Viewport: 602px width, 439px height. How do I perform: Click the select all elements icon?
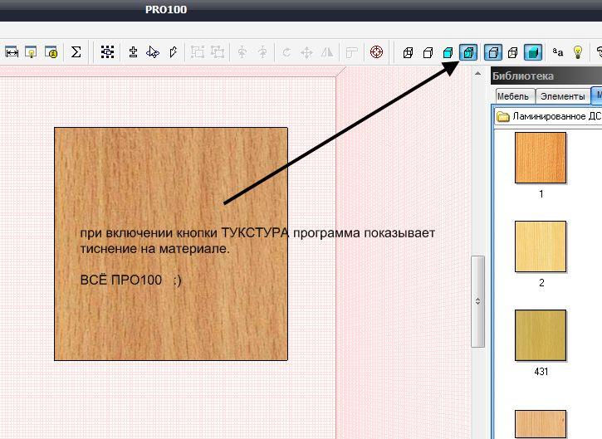coord(107,51)
